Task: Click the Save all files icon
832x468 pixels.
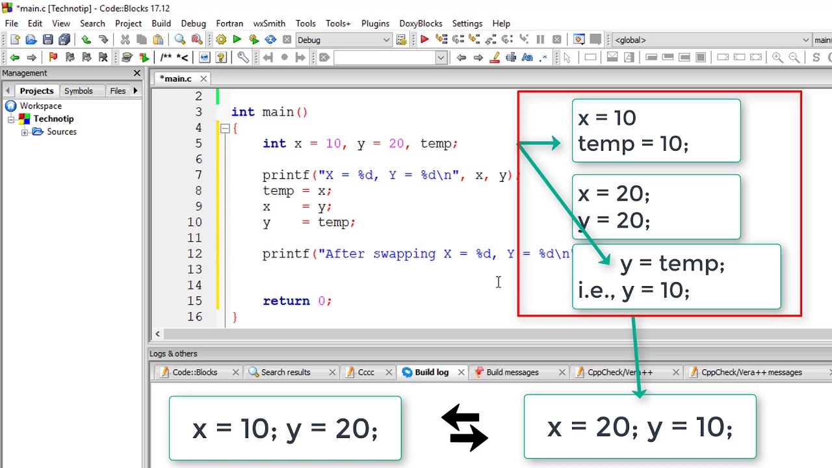Action: [x=64, y=40]
